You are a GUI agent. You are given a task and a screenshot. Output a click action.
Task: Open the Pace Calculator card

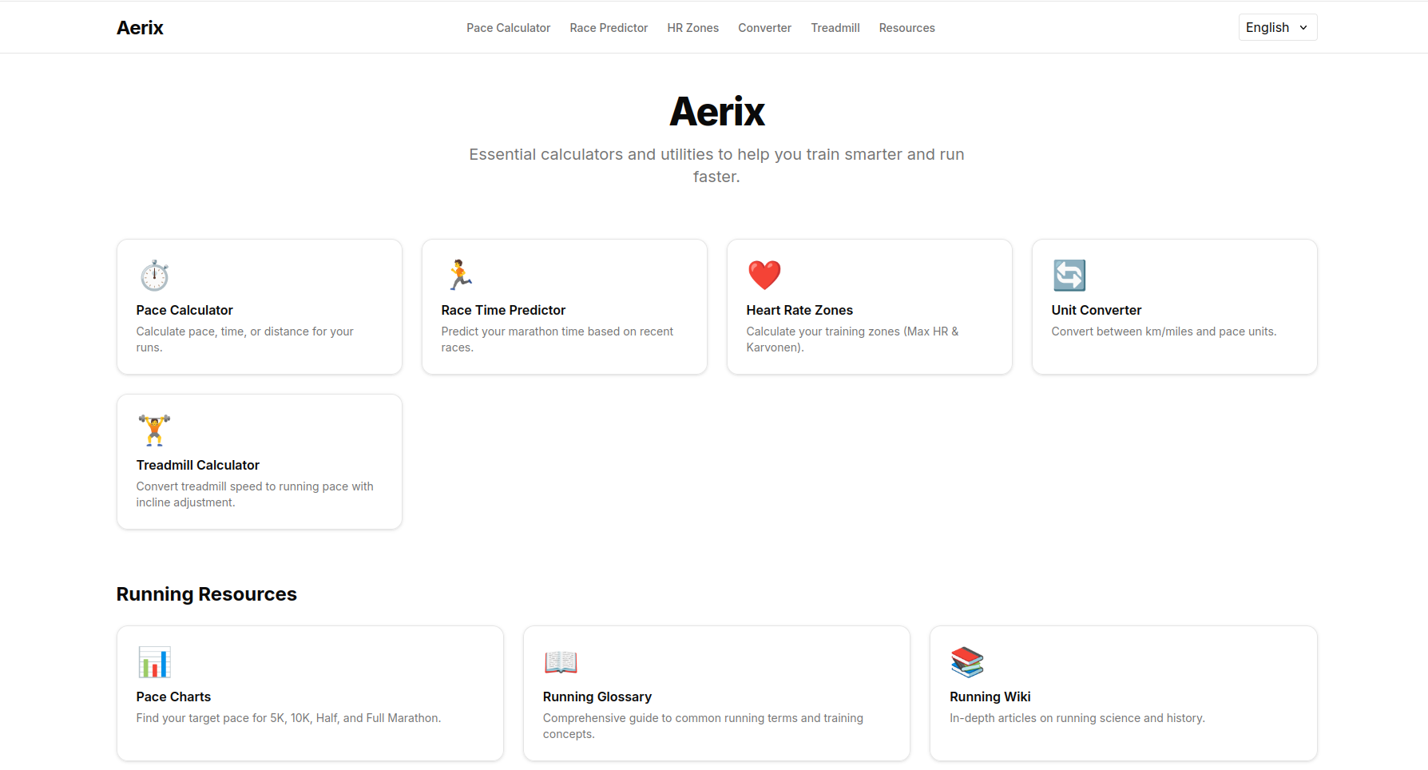click(x=259, y=307)
